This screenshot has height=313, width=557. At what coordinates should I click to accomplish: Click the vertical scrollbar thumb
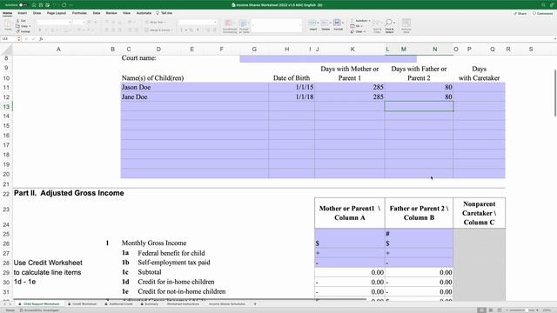click(555, 93)
